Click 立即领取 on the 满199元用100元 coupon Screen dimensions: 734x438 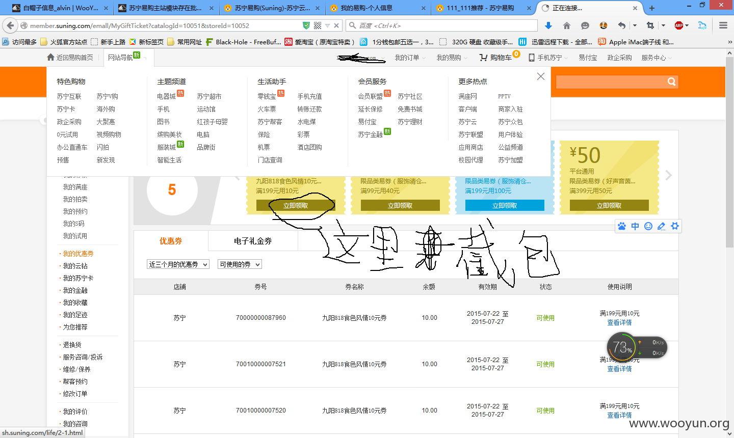(505, 205)
